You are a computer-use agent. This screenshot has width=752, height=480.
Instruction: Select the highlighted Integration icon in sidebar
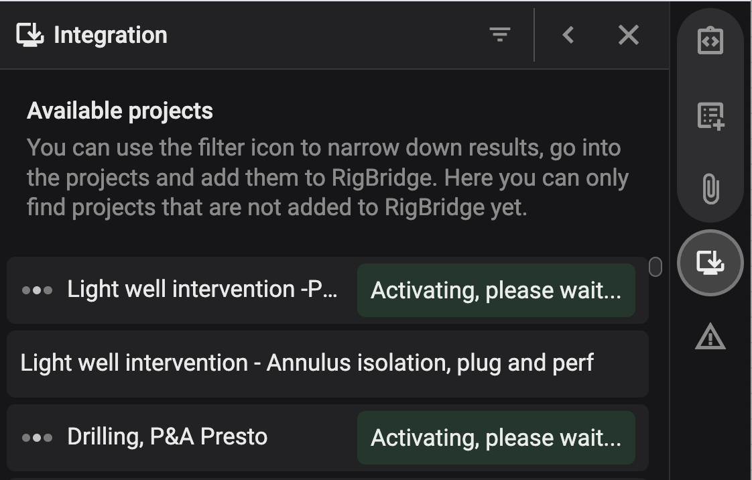click(710, 262)
